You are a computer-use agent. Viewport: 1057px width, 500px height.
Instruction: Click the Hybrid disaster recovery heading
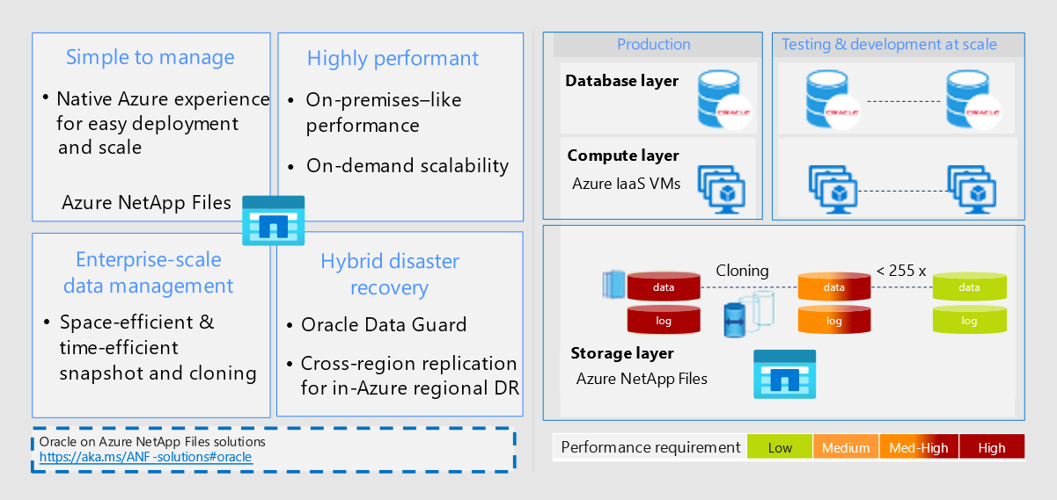point(390,274)
